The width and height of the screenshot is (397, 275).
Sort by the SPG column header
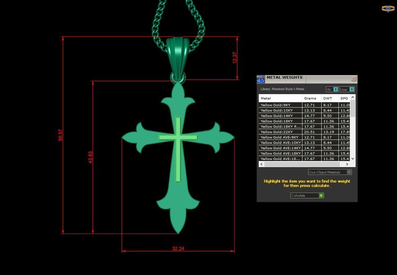(x=344, y=98)
